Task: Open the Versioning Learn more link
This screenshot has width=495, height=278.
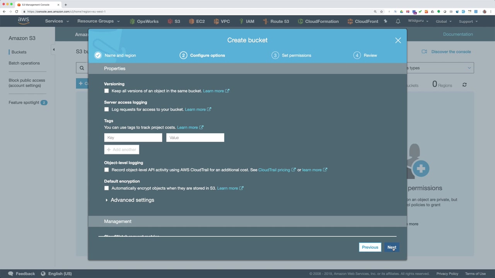Action: (216, 91)
